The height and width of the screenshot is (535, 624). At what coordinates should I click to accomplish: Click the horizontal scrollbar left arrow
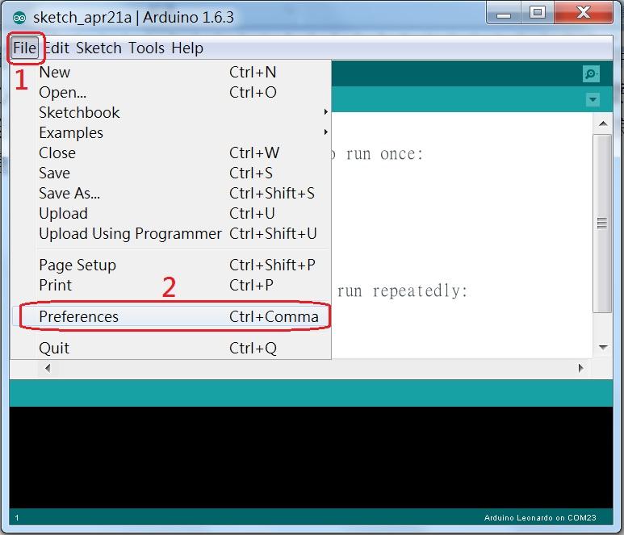click(x=48, y=368)
